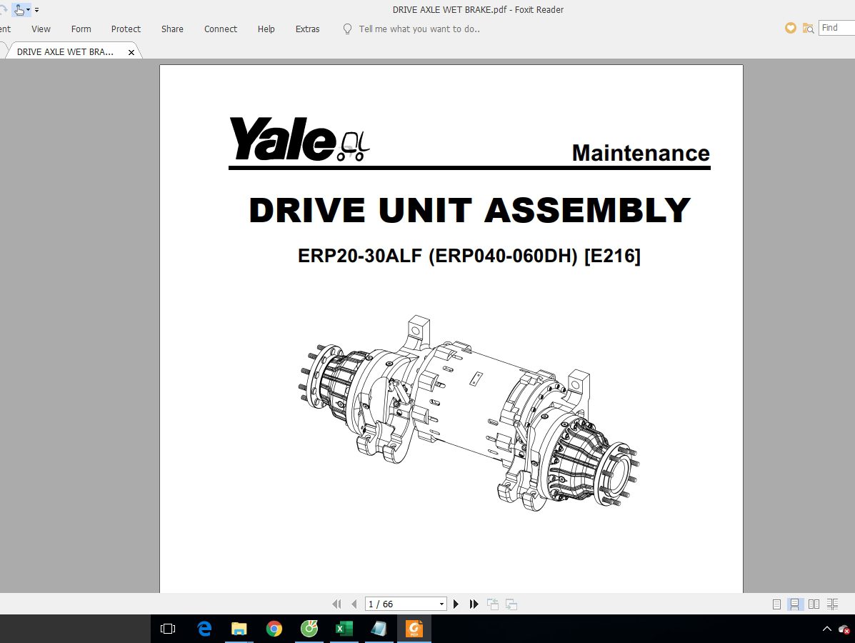Switch to continuous page view

pyautogui.click(x=794, y=604)
